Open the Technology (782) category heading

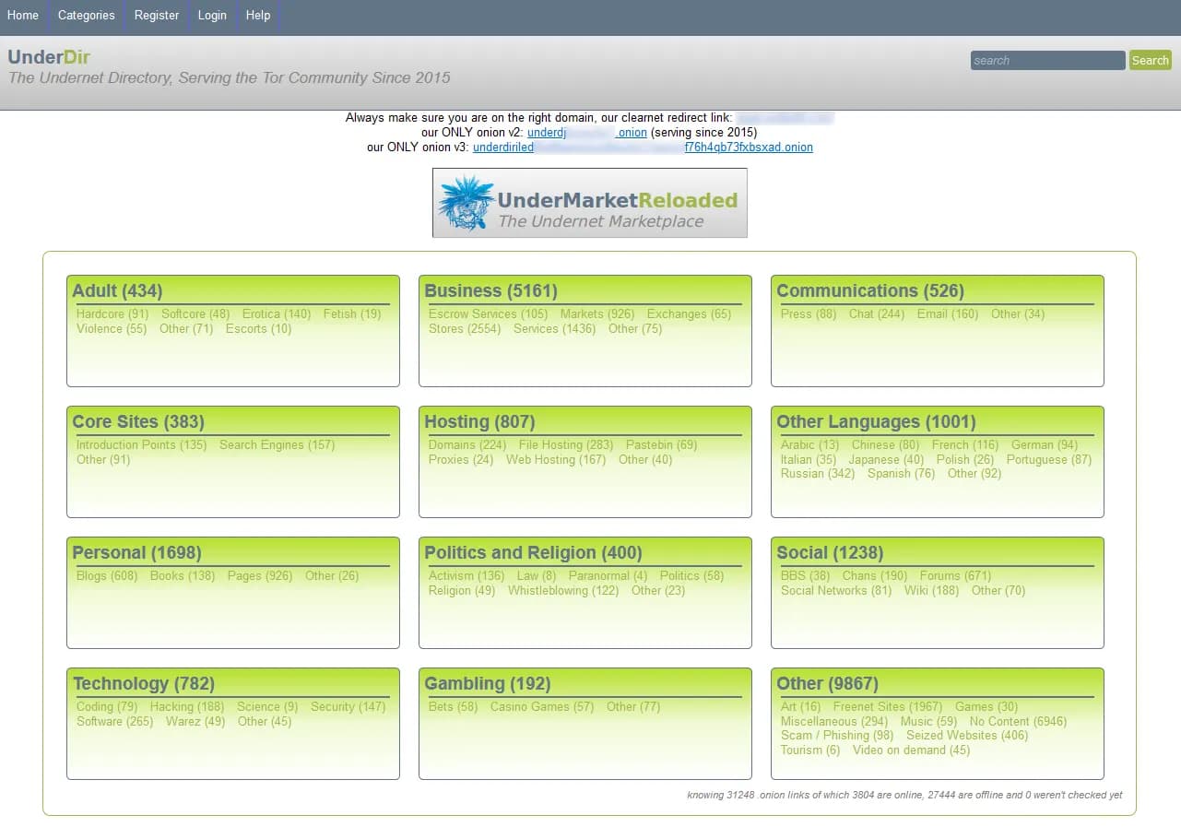point(143,684)
